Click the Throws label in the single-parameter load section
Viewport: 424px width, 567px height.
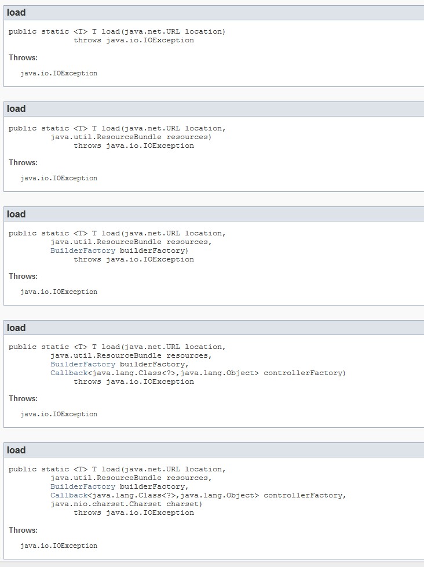click(23, 57)
